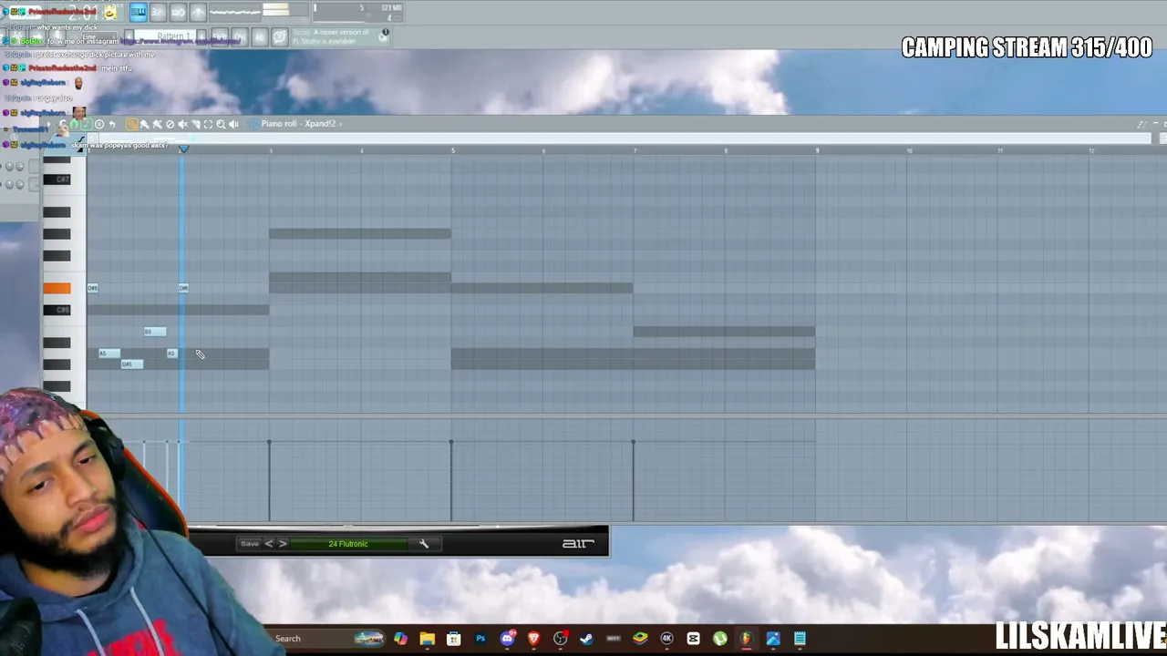Open Steam from the taskbar
1167x656 pixels.
pos(587,639)
